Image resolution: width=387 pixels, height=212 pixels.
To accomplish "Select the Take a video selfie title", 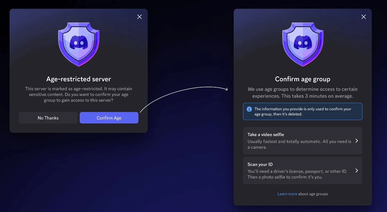I will pos(266,135).
